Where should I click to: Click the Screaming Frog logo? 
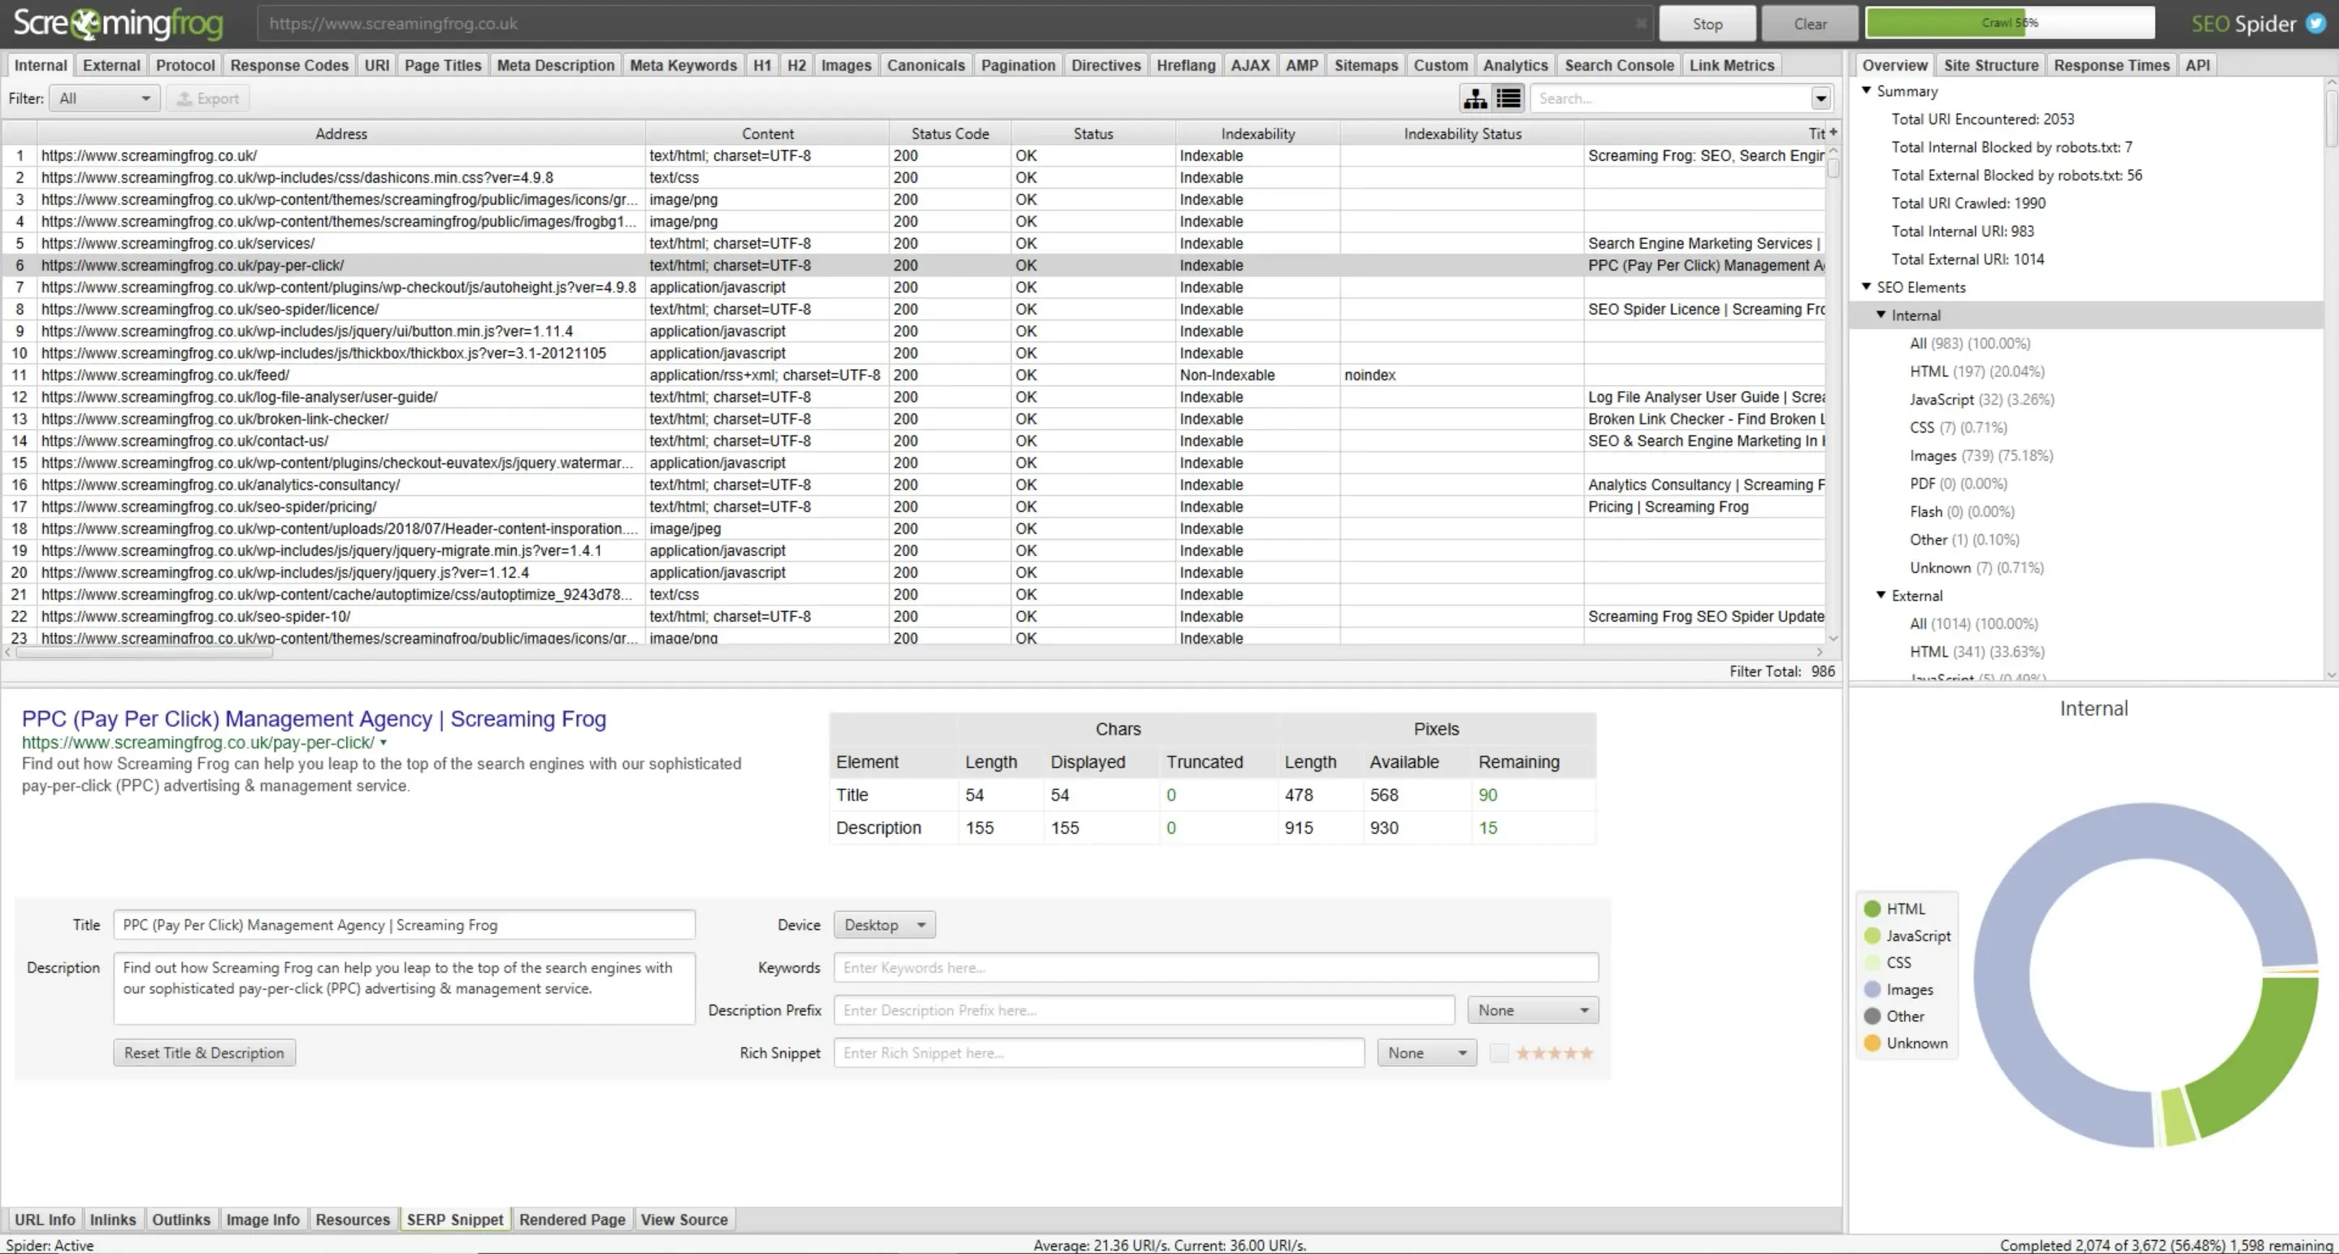(x=118, y=24)
